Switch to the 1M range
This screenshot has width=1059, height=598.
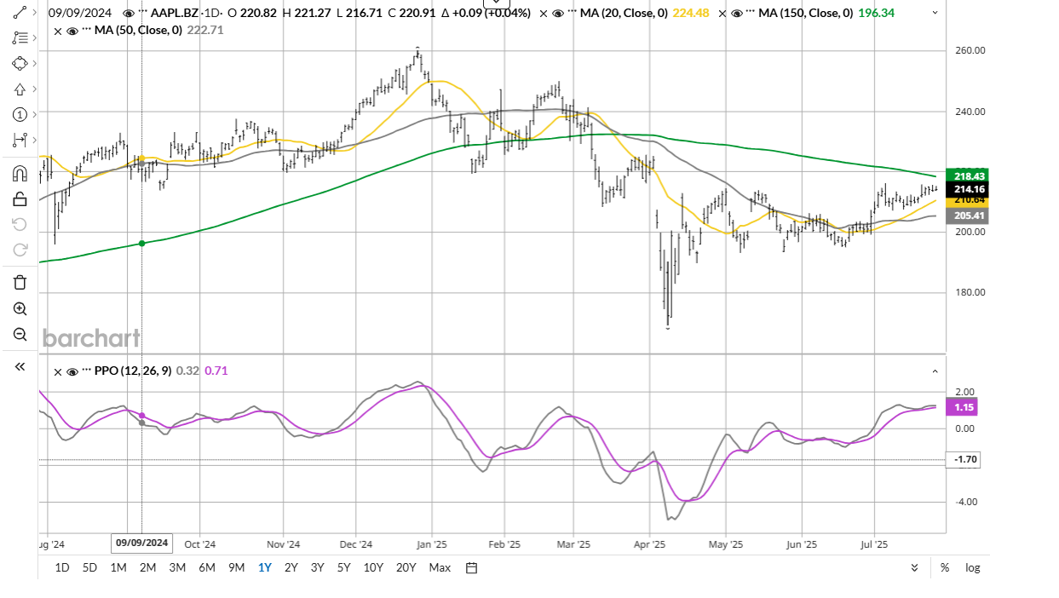pyautogui.click(x=118, y=568)
